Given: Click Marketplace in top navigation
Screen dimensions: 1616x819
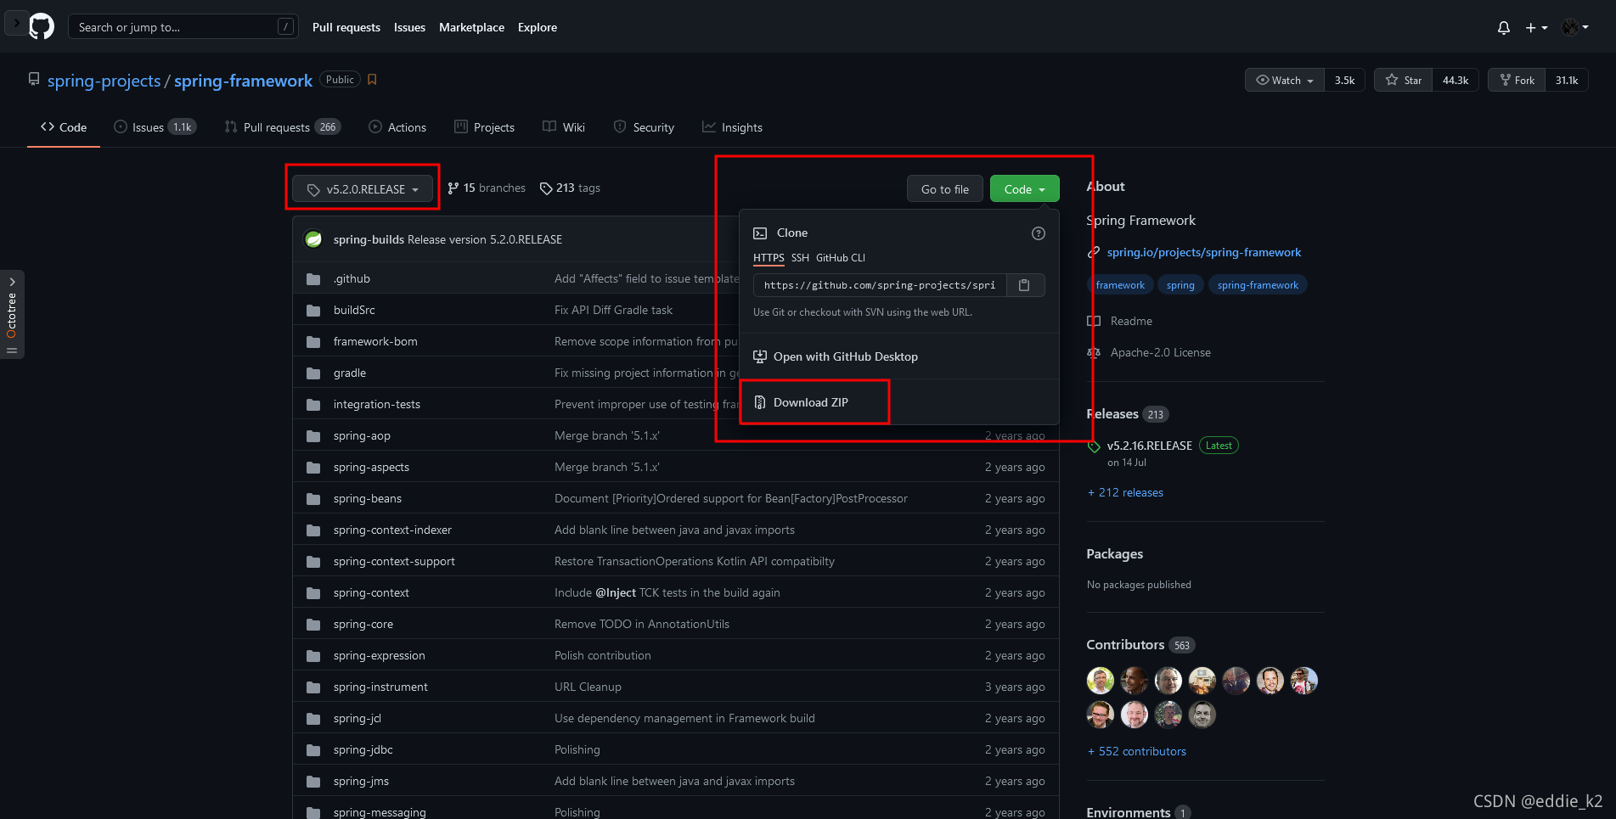Looking at the screenshot, I should point(471,27).
